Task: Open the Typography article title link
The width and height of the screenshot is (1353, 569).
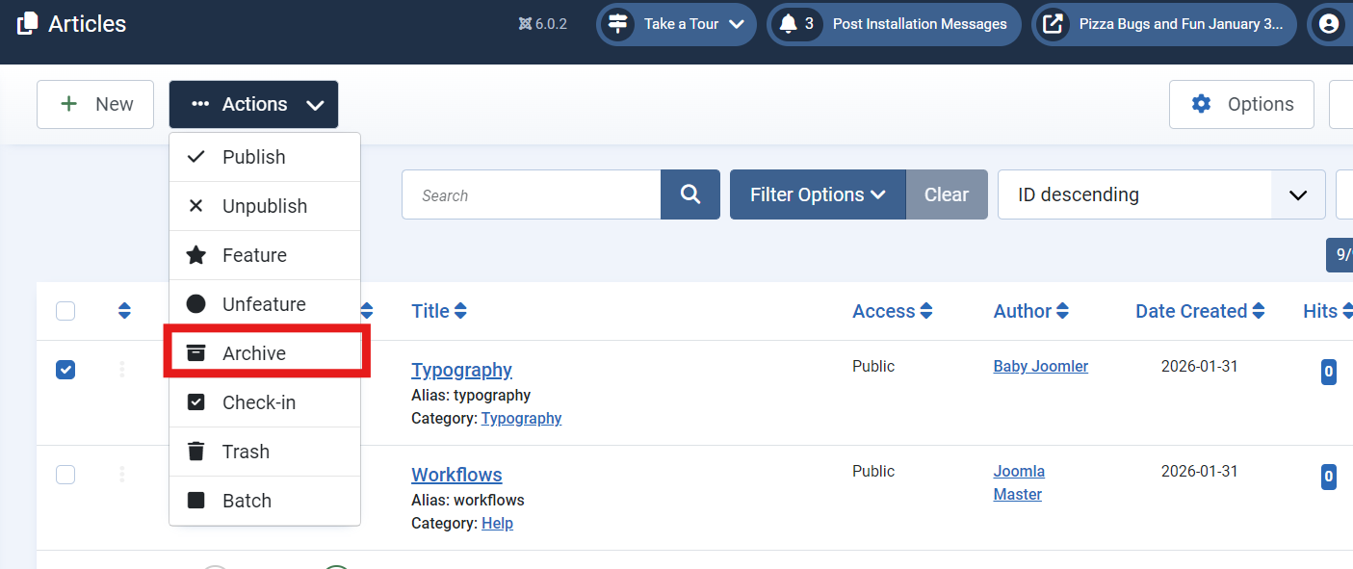Action: click(461, 370)
